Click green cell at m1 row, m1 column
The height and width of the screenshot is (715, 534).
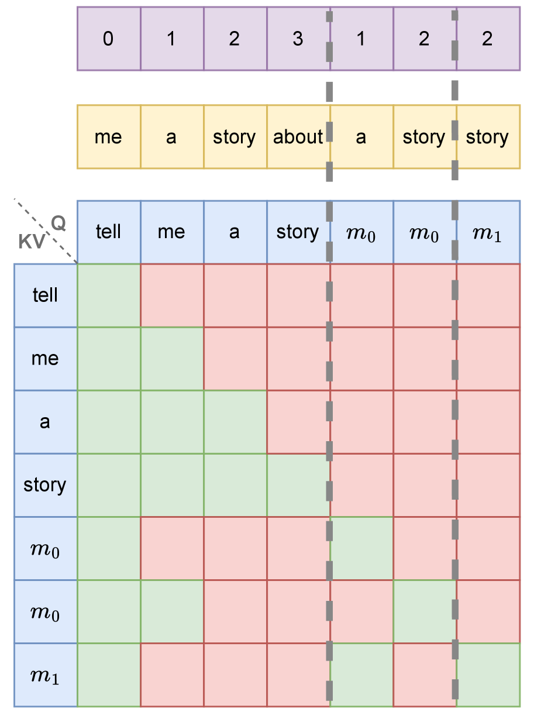pos(488,675)
